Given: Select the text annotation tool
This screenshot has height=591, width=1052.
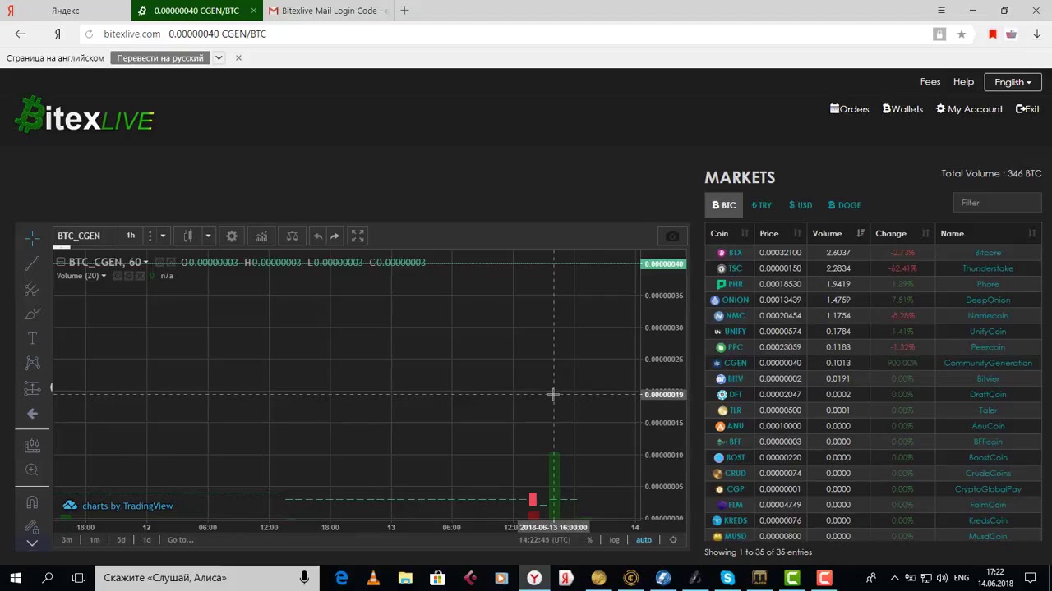Looking at the screenshot, I should [32, 338].
